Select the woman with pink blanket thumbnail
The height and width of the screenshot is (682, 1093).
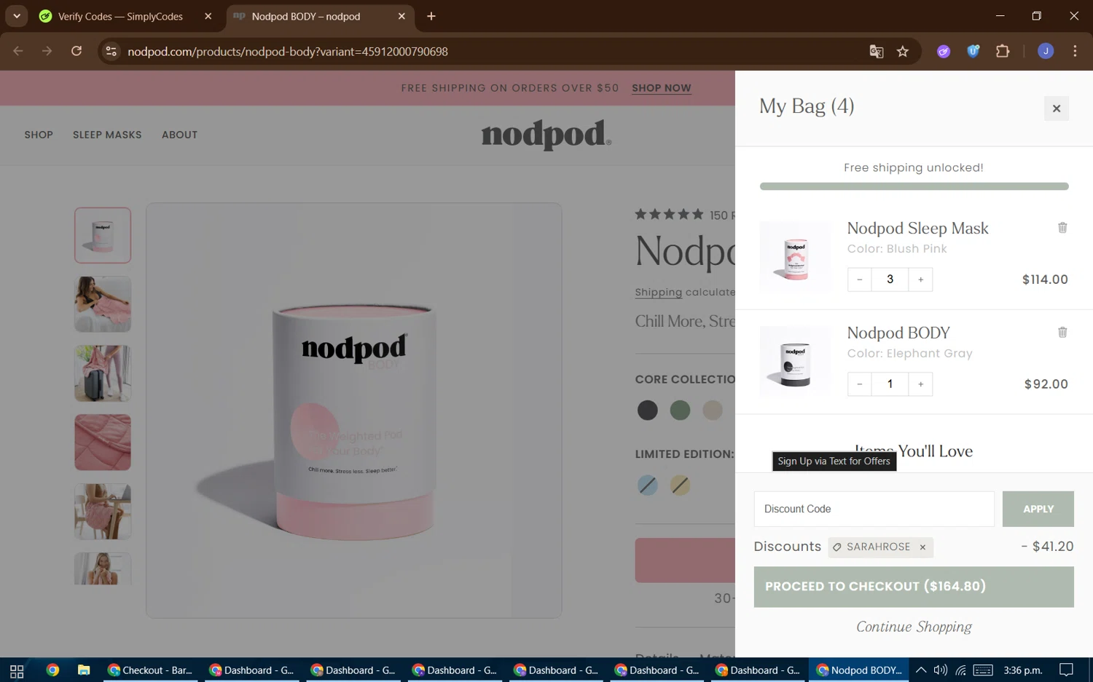[103, 304]
